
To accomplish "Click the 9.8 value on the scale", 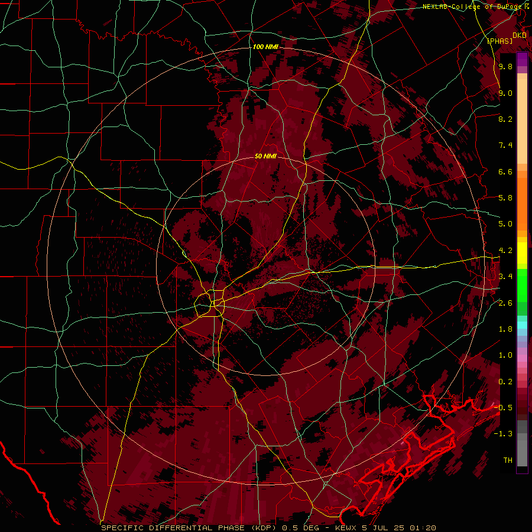I will tap(505, 66).
